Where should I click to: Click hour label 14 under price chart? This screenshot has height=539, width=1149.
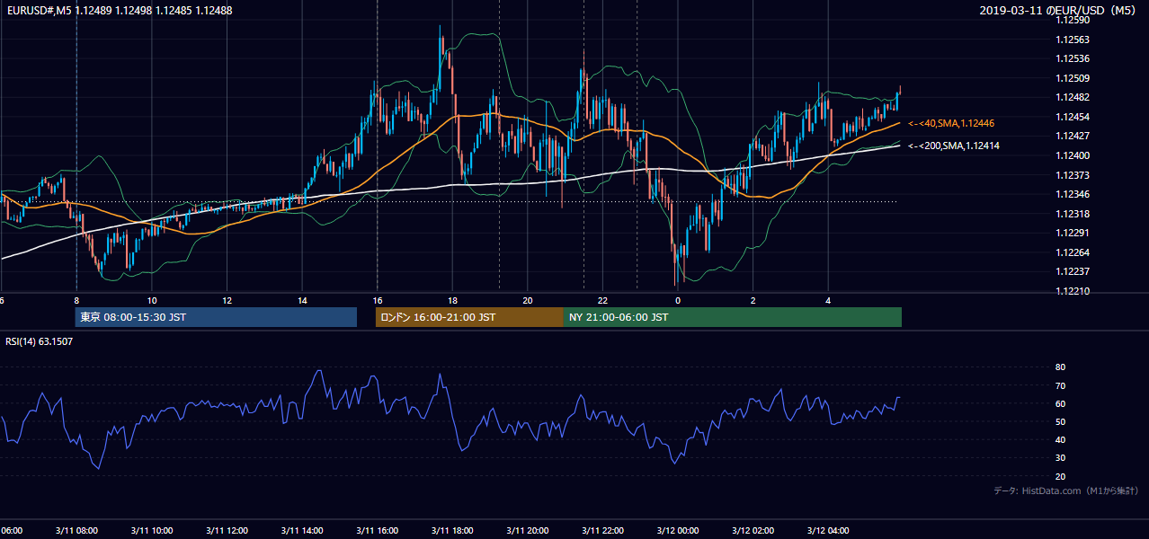coord(302,300)
